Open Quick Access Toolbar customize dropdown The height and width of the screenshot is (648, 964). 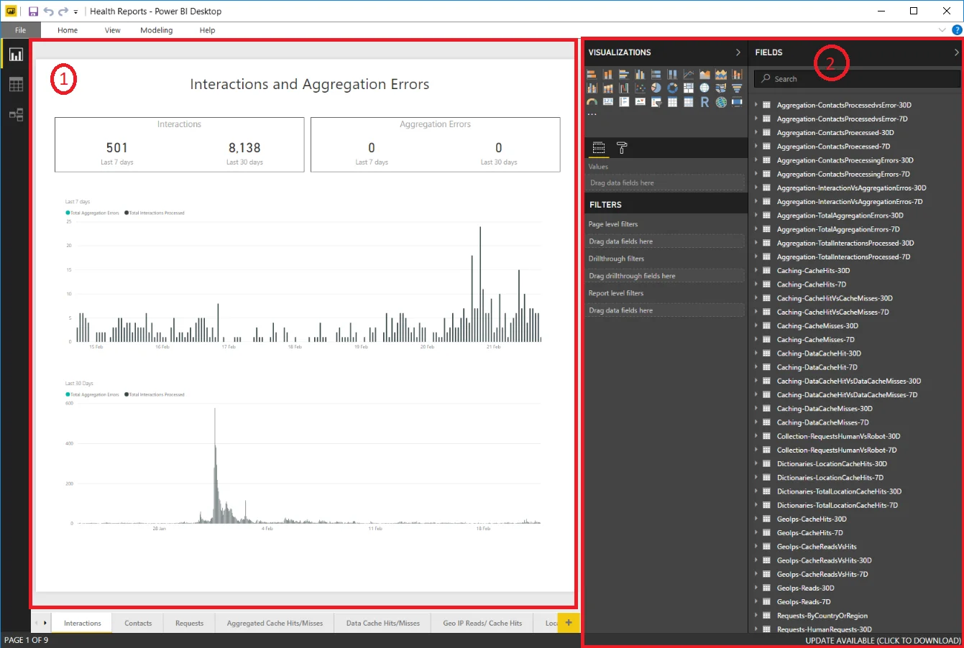pyautogui.click(x=75, y=12)
